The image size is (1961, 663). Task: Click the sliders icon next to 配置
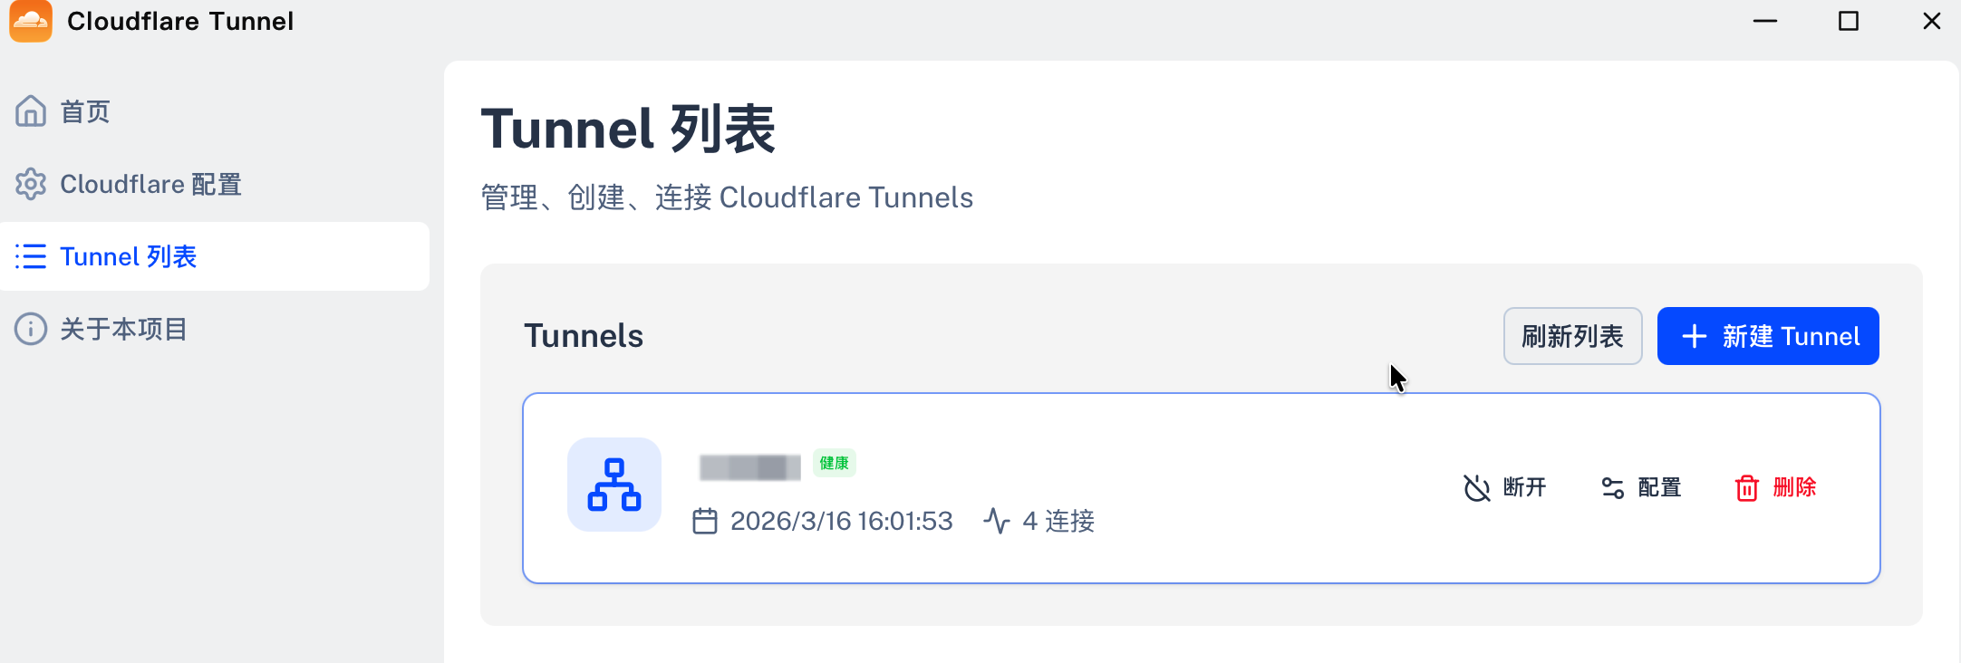point(1613,488)
